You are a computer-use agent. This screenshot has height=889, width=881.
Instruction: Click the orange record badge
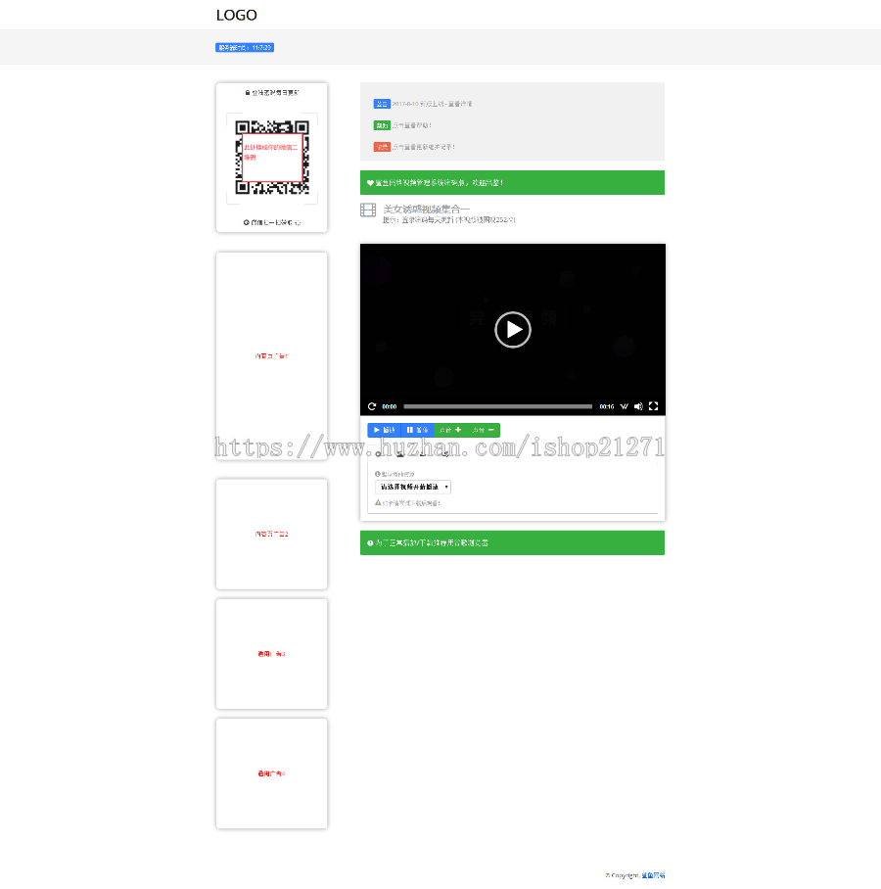[x=382, y=147]
